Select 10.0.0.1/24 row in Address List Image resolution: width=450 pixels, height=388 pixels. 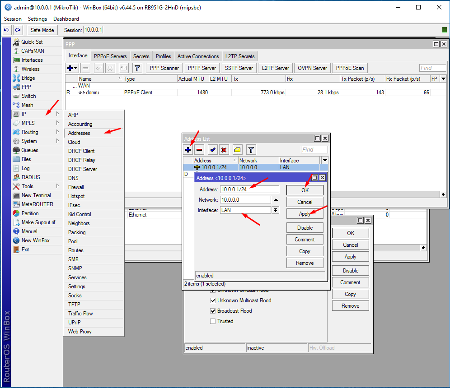[x=255, y=167]
